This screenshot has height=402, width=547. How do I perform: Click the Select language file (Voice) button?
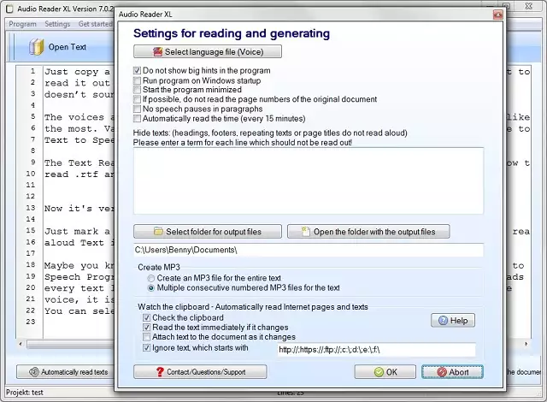pyautogui.click(x=208, y=52)
